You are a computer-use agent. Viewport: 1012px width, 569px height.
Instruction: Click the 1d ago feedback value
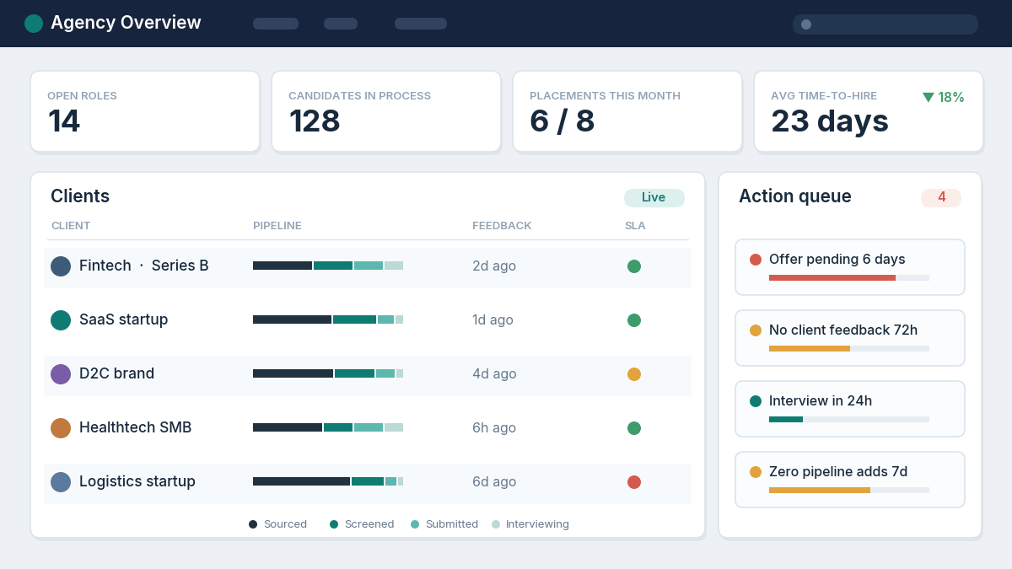(x=493, y=320)
